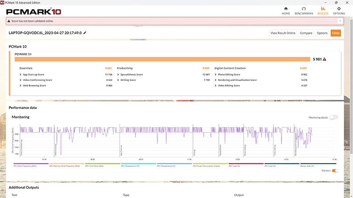Select Battery level legend swatch

(318, 164)
